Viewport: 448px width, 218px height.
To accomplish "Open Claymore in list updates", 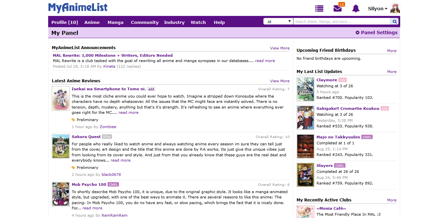I will tap(327, 80).
